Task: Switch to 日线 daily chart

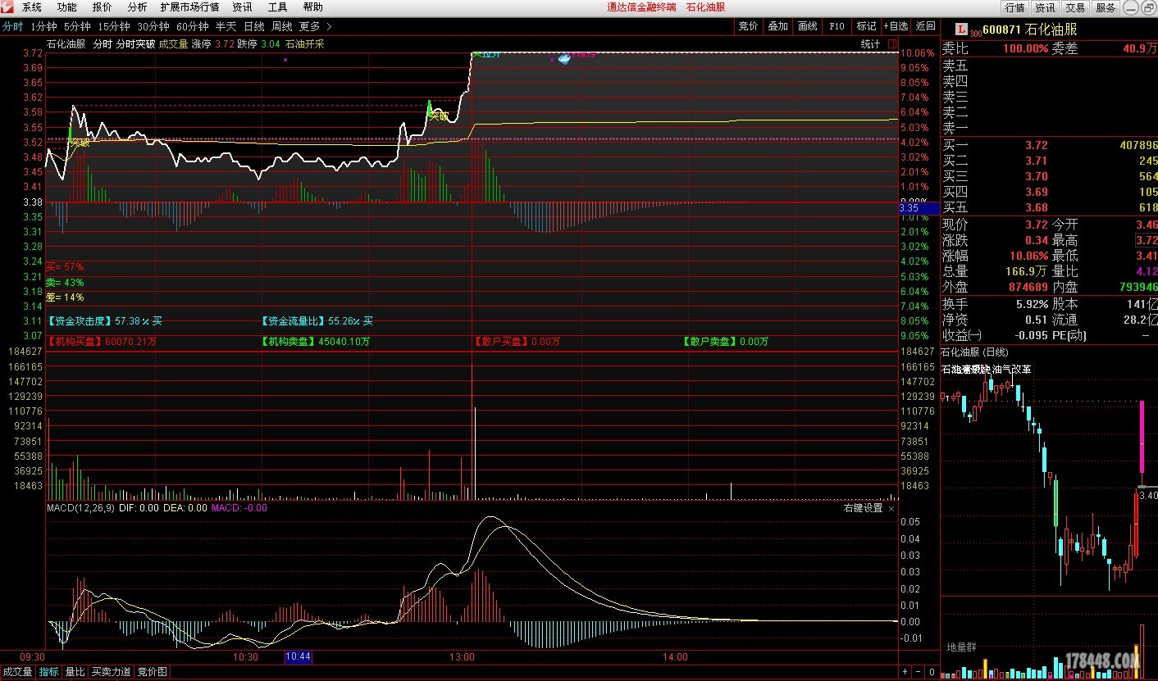Action: tap(254, 26)
